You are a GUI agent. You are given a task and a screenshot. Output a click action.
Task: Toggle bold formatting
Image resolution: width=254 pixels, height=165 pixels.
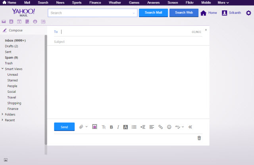pyautogui.click(x=111, y=127)
